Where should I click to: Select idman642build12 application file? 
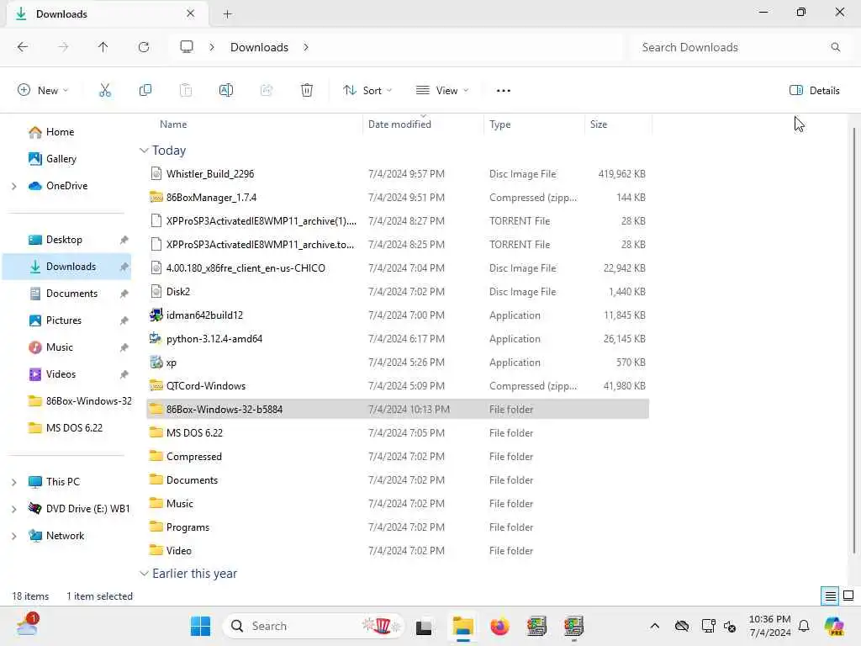(398, 315)
